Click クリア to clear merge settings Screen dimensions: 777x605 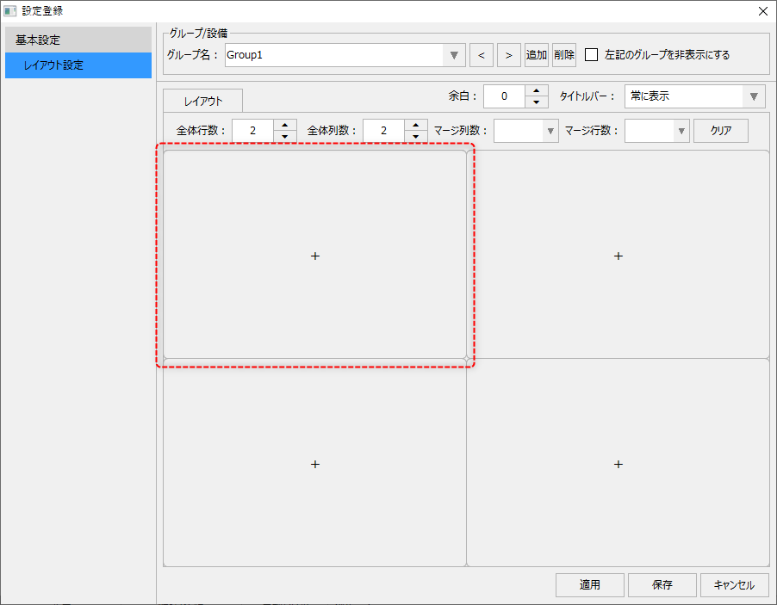pyautogui.click(x=721, y=130)
